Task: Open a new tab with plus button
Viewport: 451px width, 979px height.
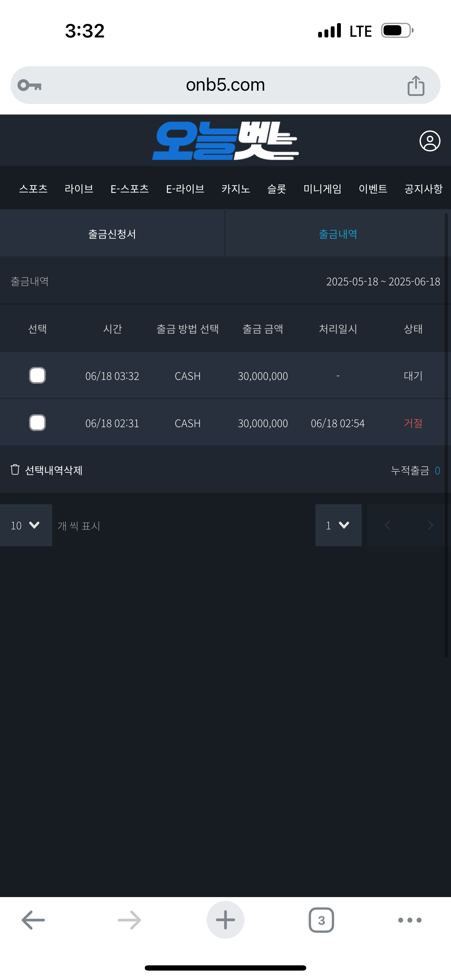Action: tap(225, 920)
